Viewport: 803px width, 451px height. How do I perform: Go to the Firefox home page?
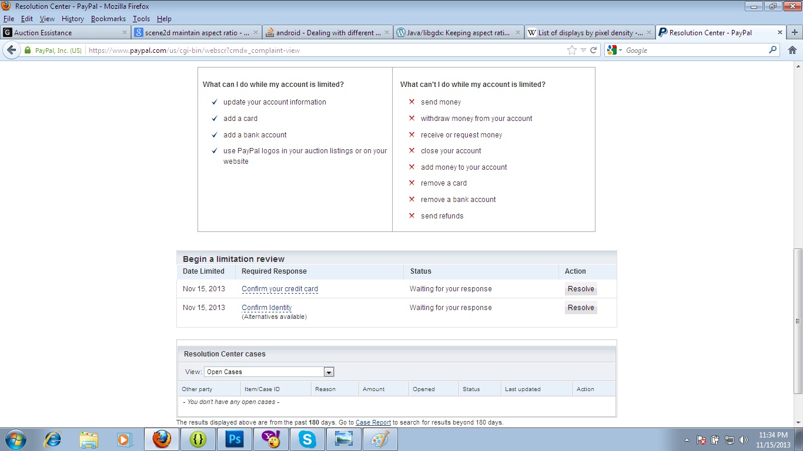(x=792, y=51)
